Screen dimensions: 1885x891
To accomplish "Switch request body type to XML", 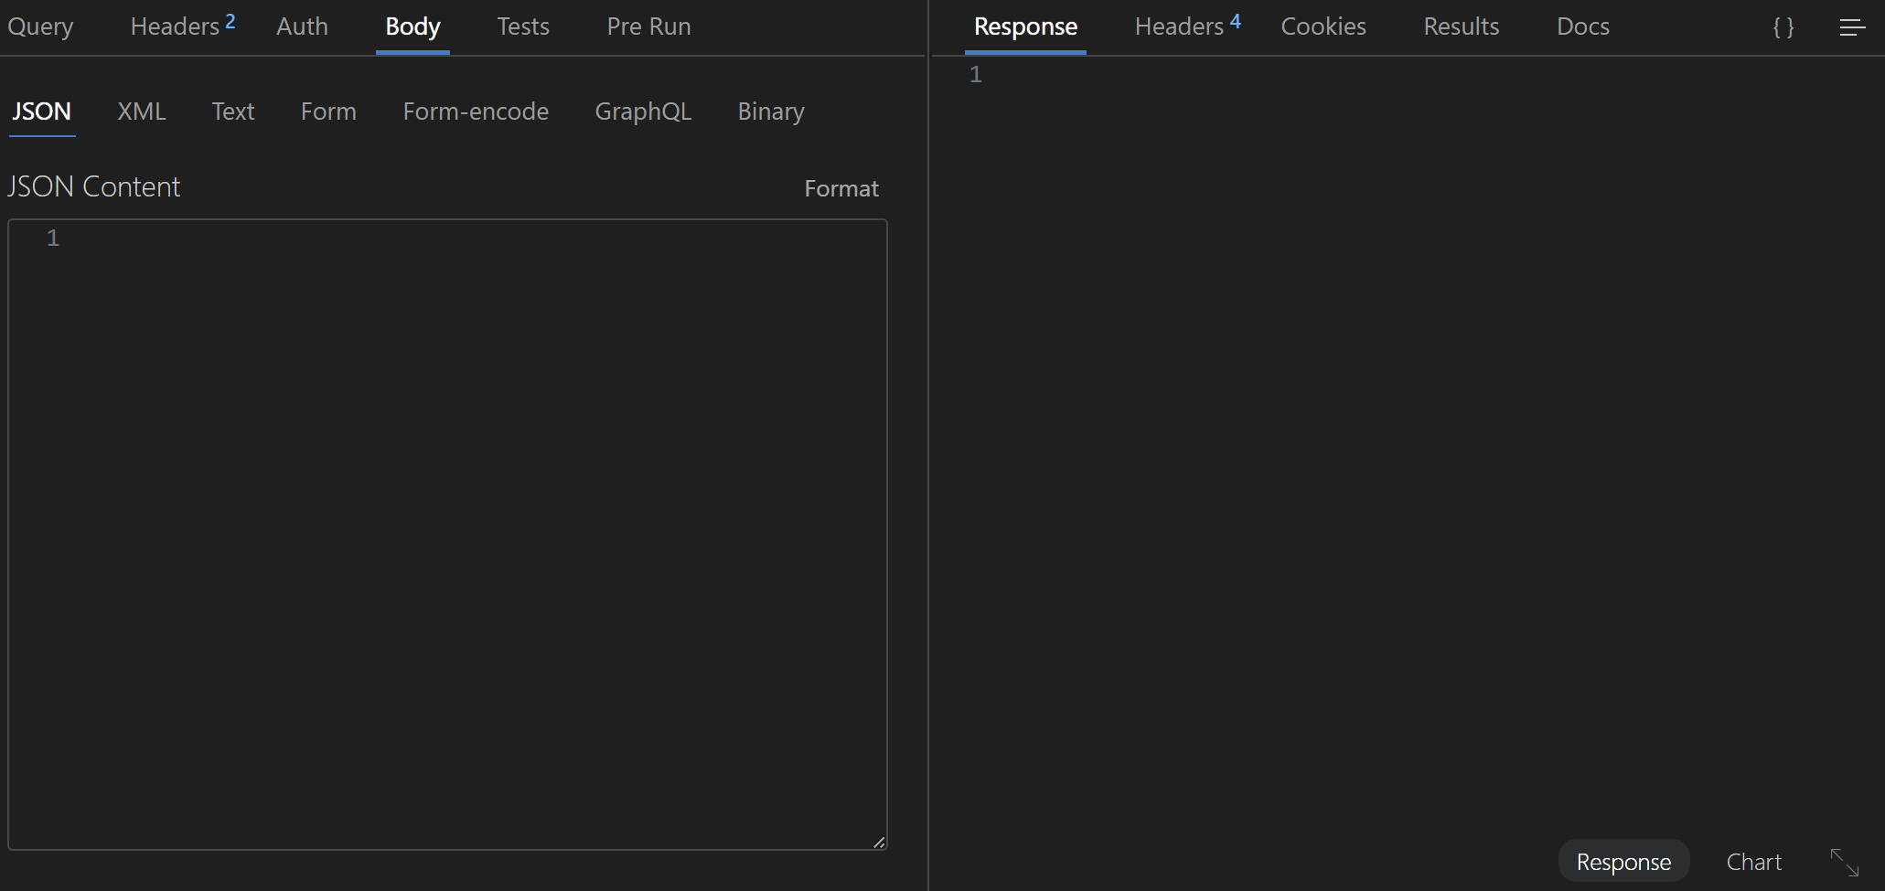I will [x=141, y=111].
